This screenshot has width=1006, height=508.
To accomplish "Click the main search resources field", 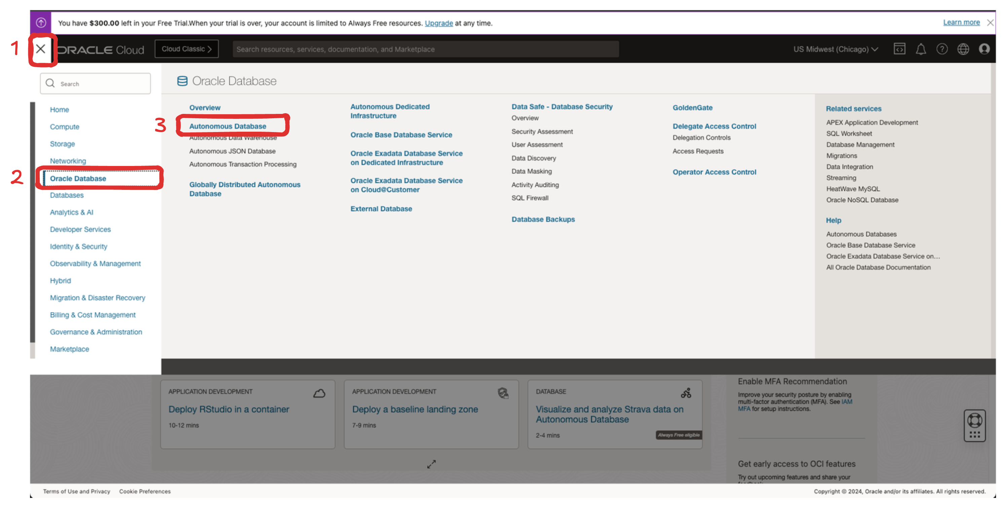I will tap(426, 49).
